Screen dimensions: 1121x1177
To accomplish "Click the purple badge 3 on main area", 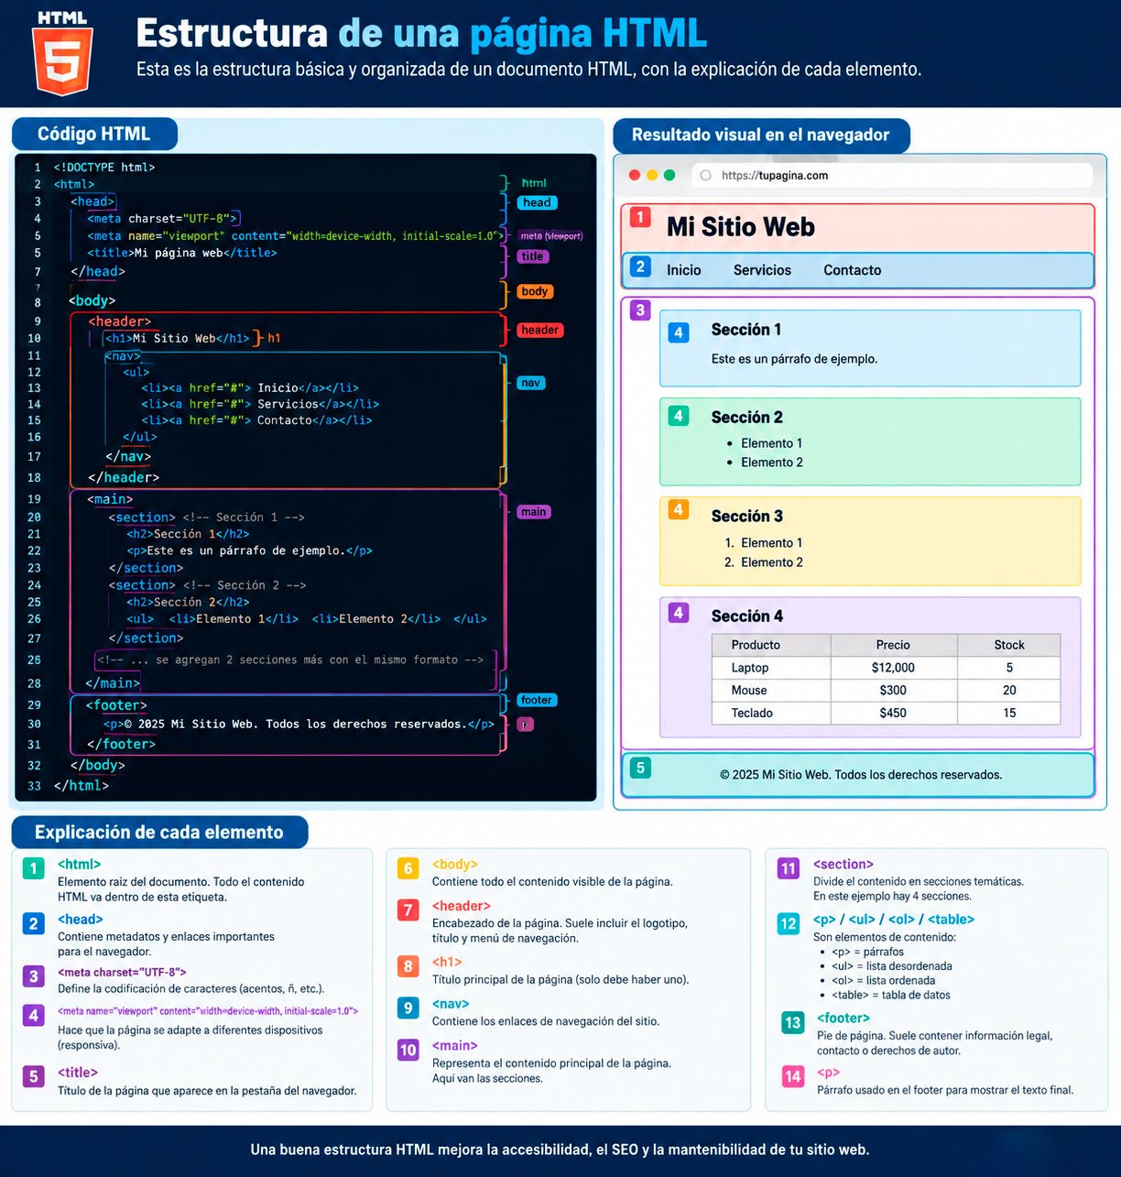I will click(x=641, y=310).
